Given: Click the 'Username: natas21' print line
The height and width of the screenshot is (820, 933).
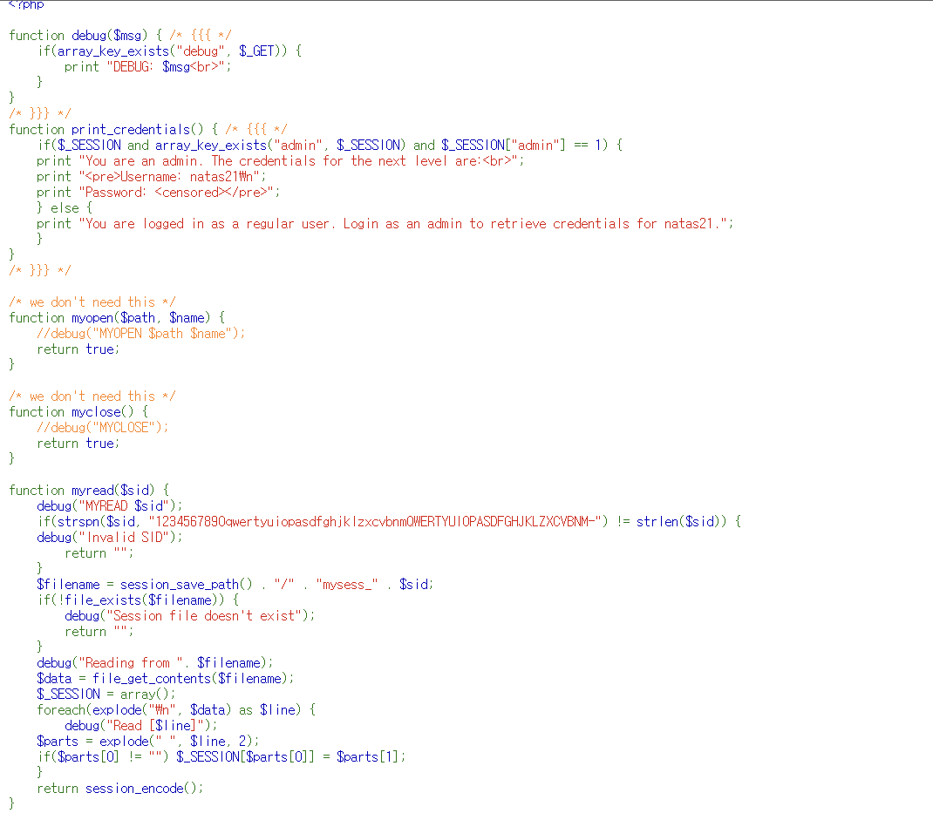Looking at the screenshot, I should point(151,177).
